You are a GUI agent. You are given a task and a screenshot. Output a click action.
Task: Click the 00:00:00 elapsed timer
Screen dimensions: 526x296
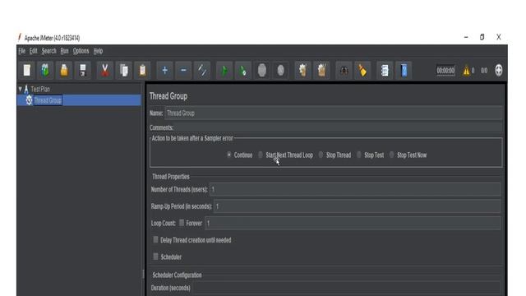445,71
